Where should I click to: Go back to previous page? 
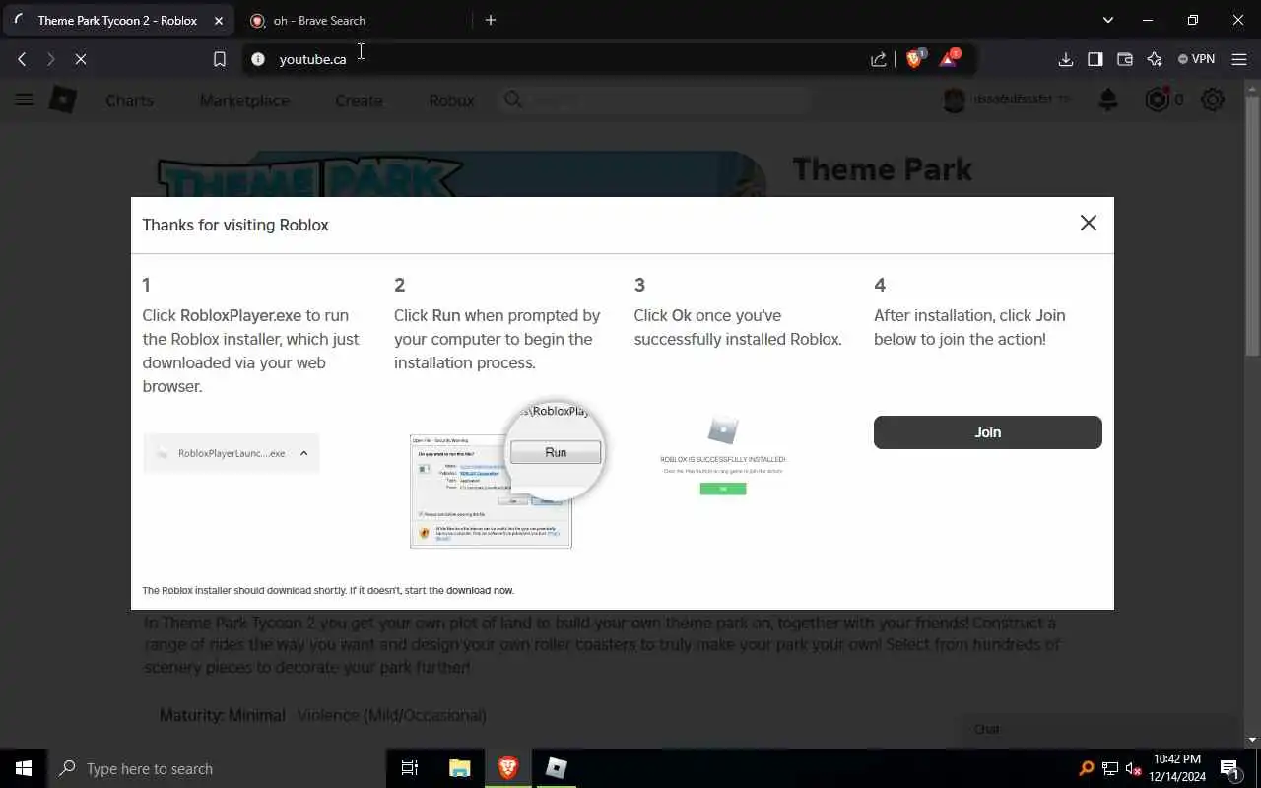tap(22, 59)
